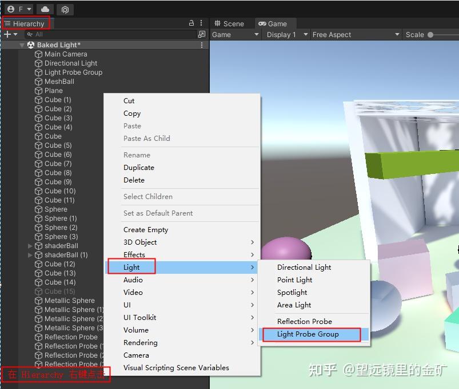Toggle the Hierarchy panel lock icon
The width and height of the screenshot is (459, 389).
191,23
